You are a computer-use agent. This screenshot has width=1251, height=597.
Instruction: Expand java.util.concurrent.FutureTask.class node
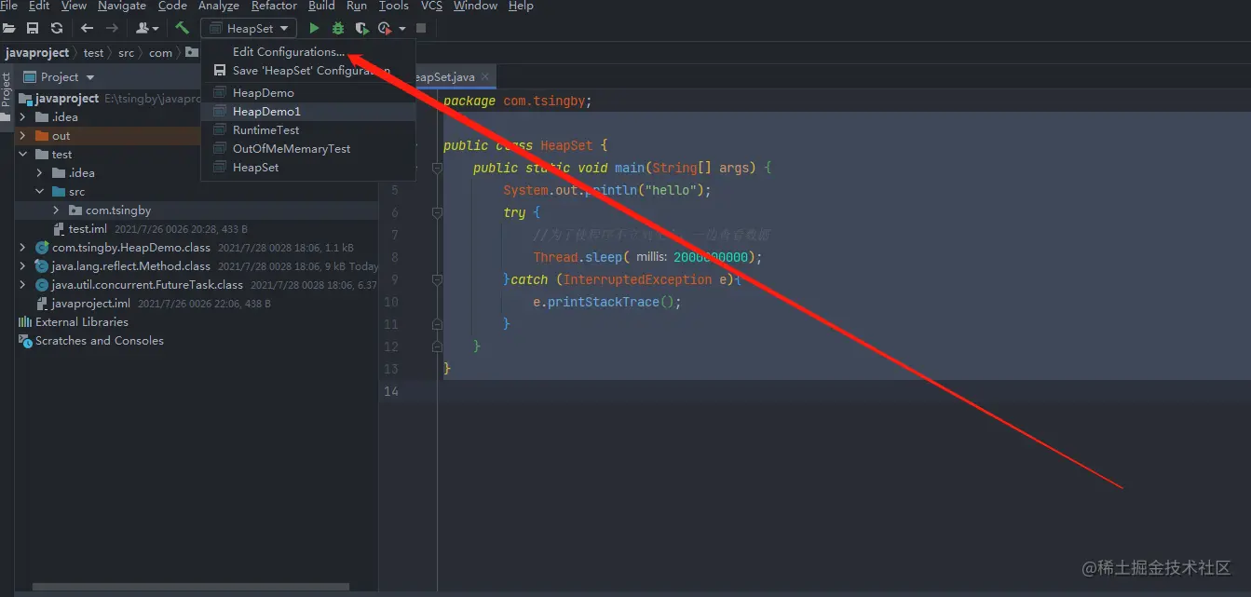pos(23,285)
